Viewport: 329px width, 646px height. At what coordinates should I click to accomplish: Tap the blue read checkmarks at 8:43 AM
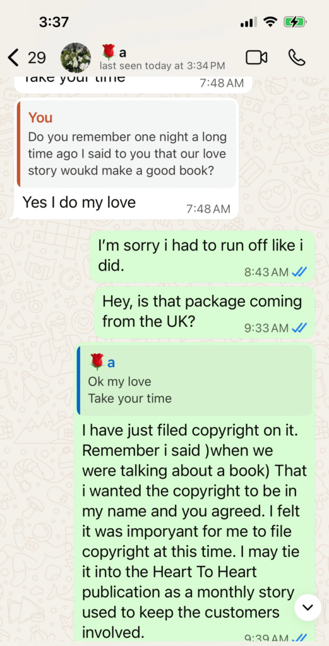click(299, 273)
